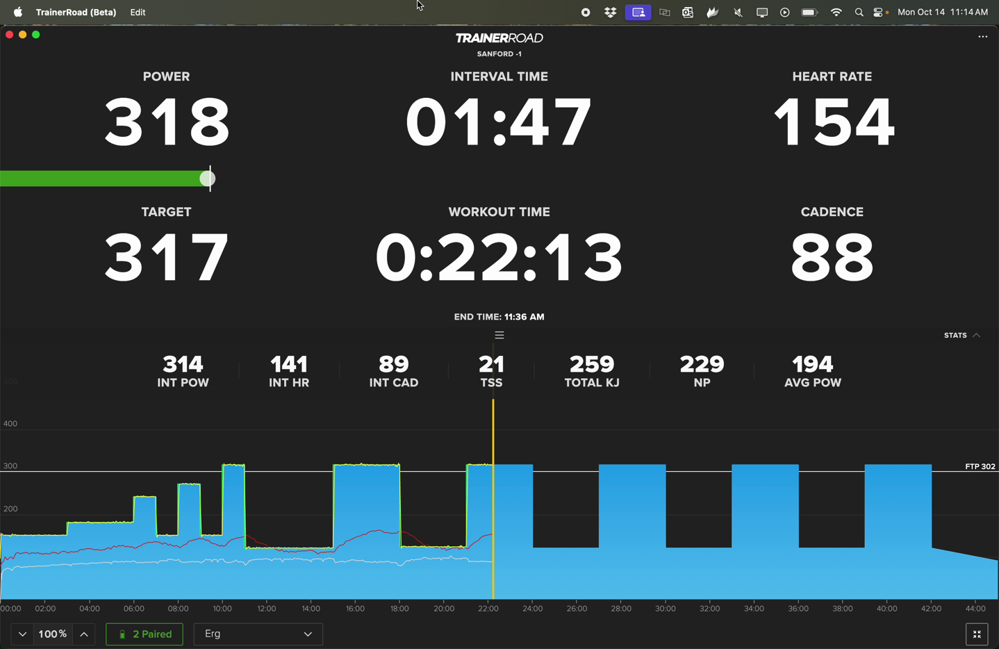
Task: Collapse the STATS panel chevron
Action: click(977, 336)
